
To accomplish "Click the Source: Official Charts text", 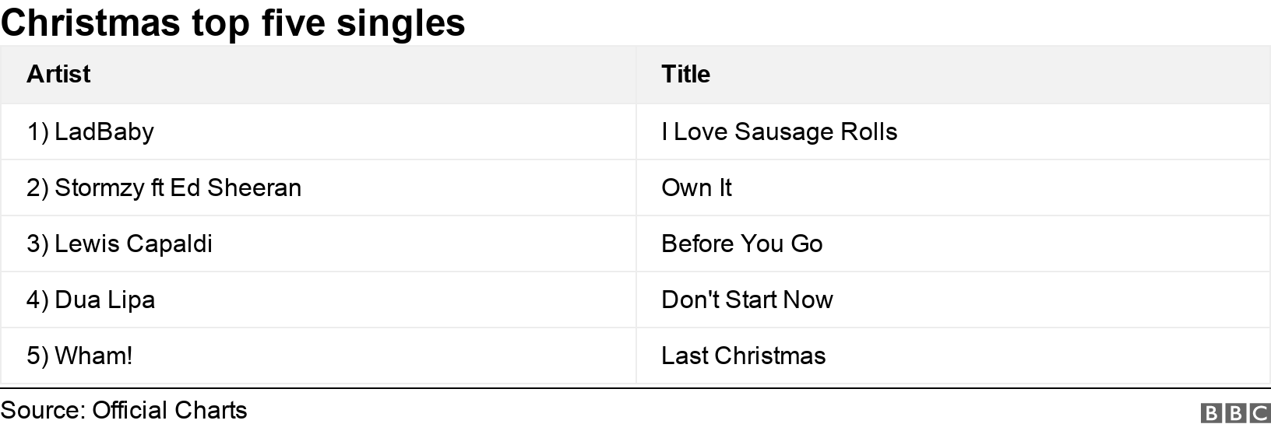I will tap(124, 410).
